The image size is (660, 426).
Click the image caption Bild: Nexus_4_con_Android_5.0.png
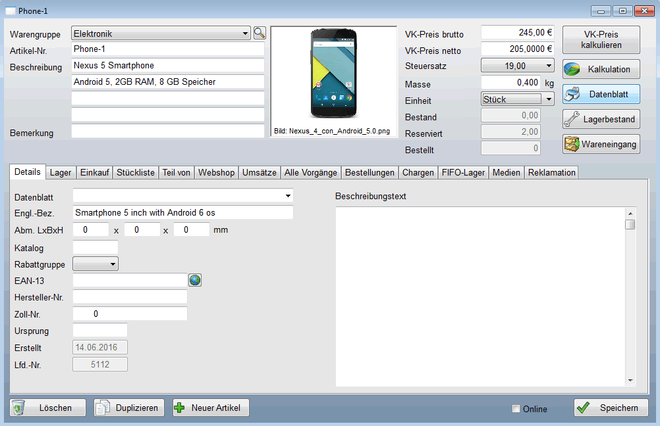[332, 131]
